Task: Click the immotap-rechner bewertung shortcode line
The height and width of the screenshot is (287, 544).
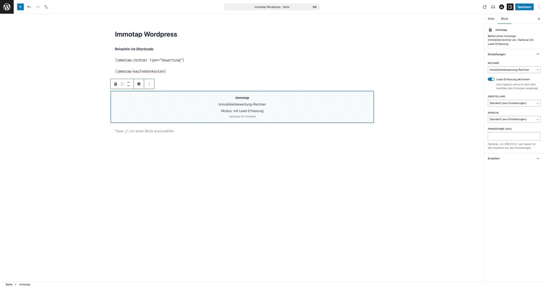Action: 149,60
